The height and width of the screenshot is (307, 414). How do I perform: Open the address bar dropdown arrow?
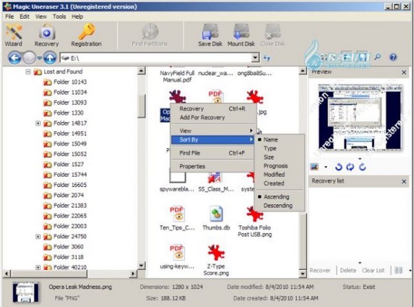coord(255,58)
